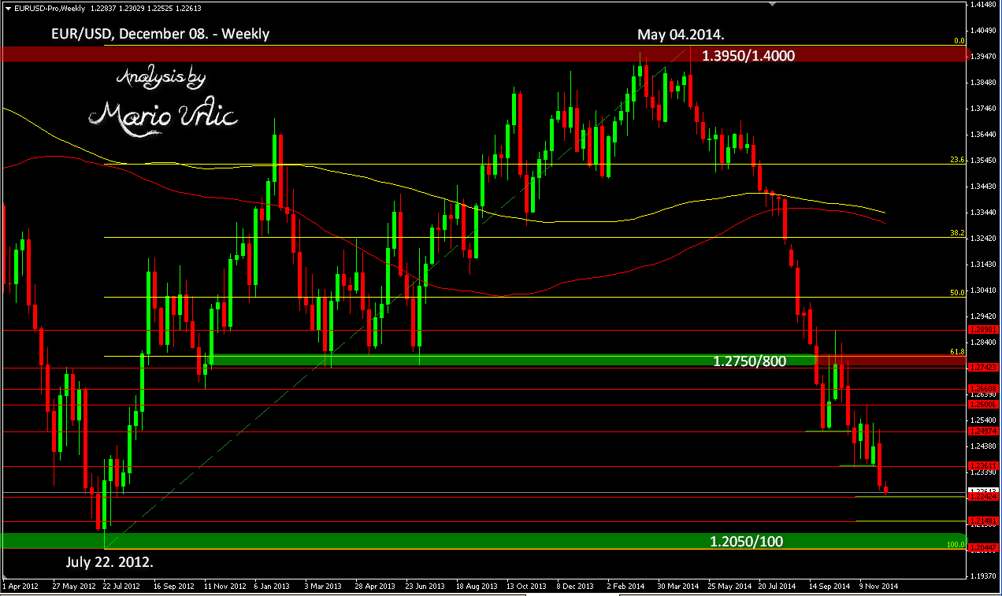
Task: Click the red 1.3950/1.4000 resistance zone label
Action: coord(748,56)
